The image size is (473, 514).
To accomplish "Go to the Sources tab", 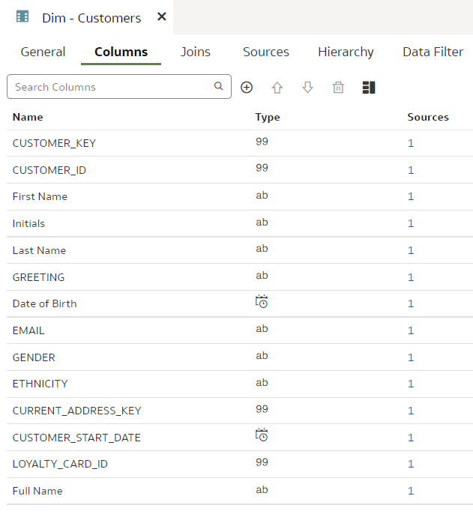I will (266, 52).
